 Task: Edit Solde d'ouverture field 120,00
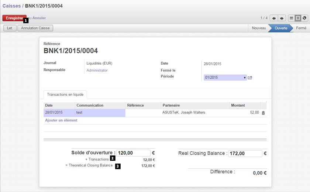(134, 153)
